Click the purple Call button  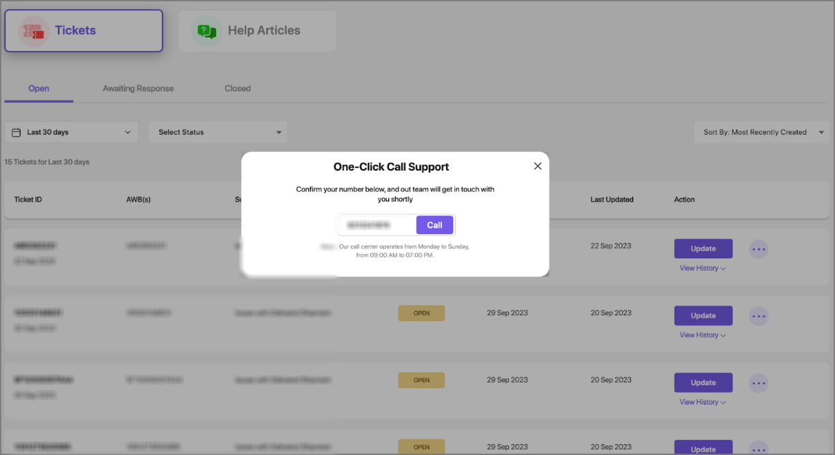tap(435, 225)
